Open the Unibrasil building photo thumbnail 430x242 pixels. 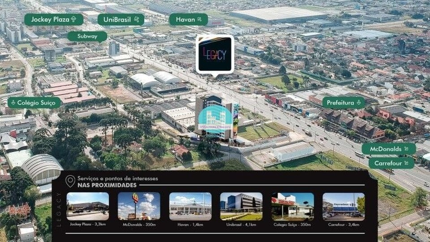[x=241, y=206]
